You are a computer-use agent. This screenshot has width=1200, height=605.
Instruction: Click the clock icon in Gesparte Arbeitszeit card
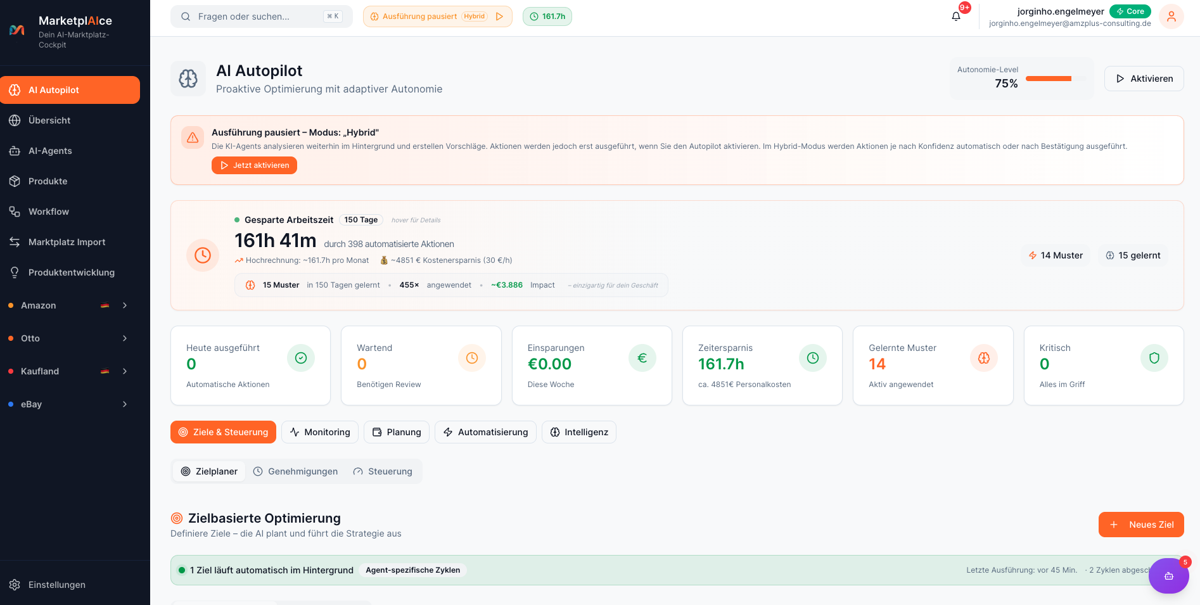(203, 255)
